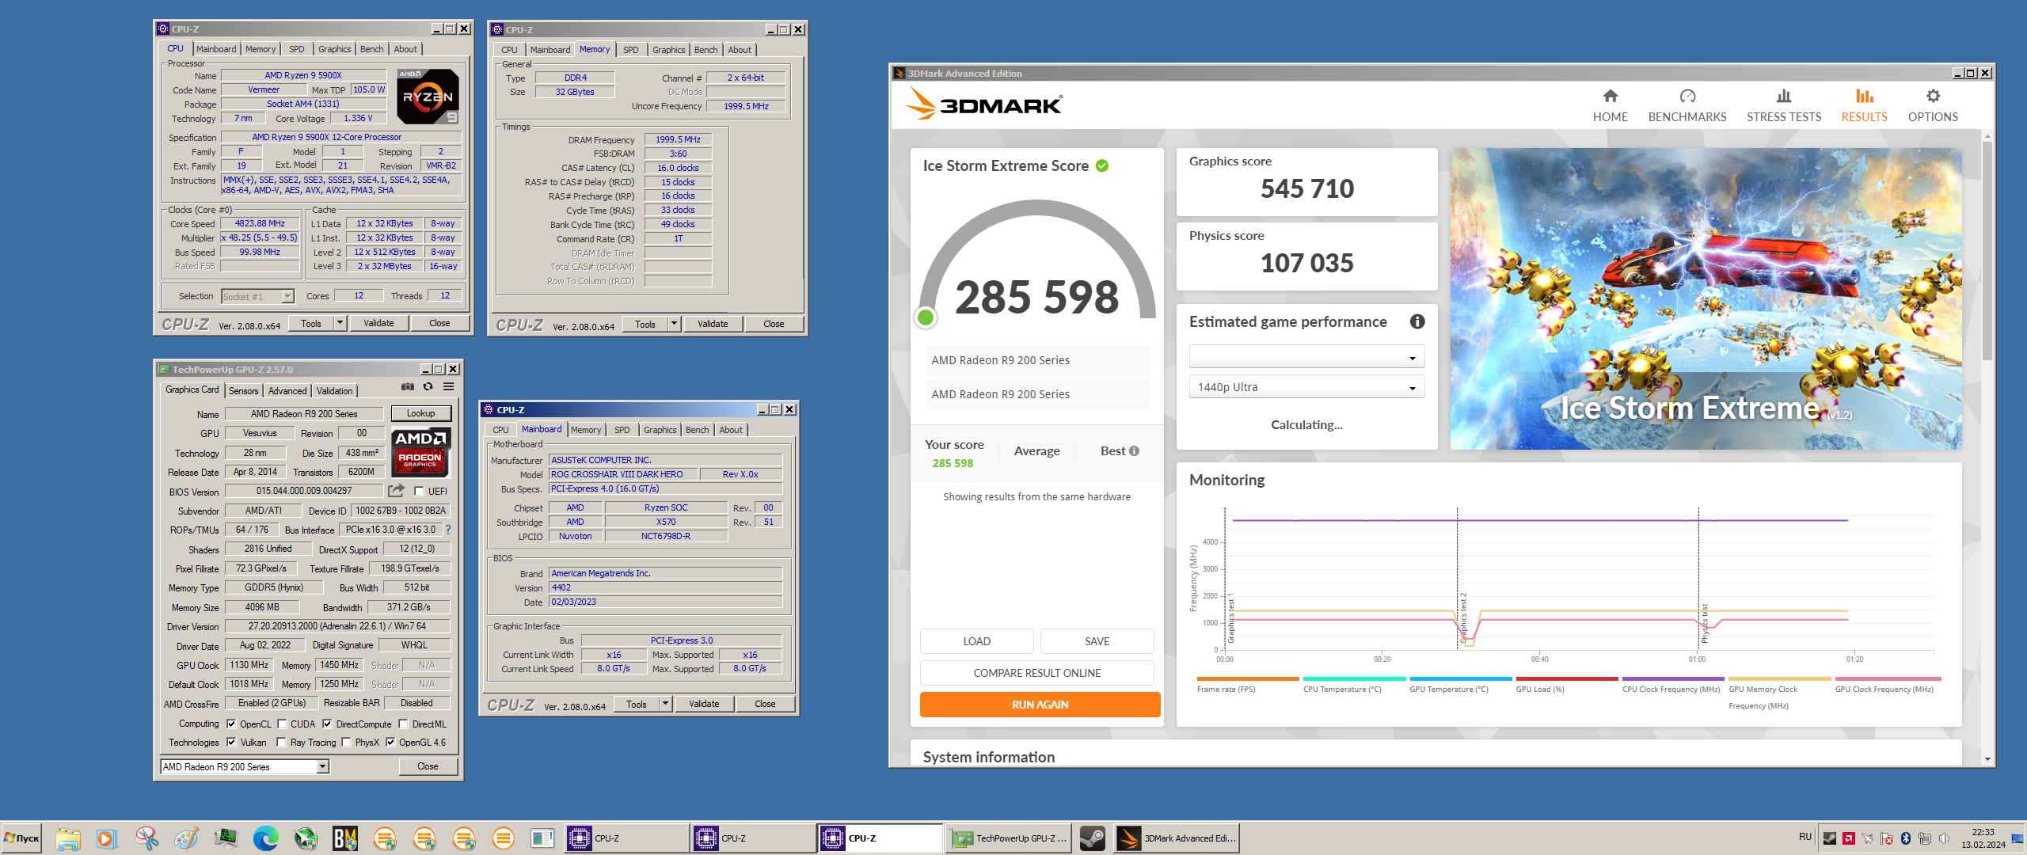The width and height of the screenshot is (2027, 855).
Task: Click the RUN AGAIN button
Action: click(x=1040, y=705)
